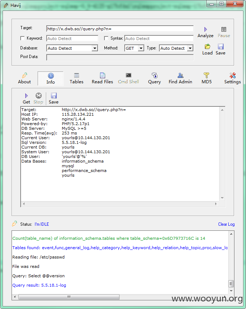Viewport: 246px width, 309px height.
Task: Switch to the Tables tab label
Action: pos(77,82)
